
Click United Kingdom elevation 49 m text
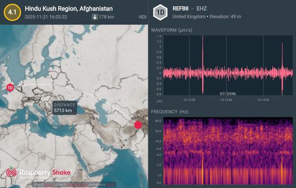(207, 17)
